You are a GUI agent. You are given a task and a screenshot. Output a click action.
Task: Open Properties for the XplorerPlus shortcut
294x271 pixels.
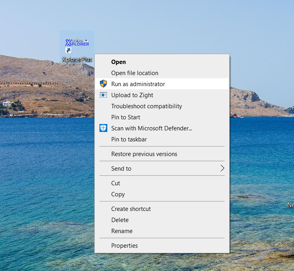click(x=124, y=245)
